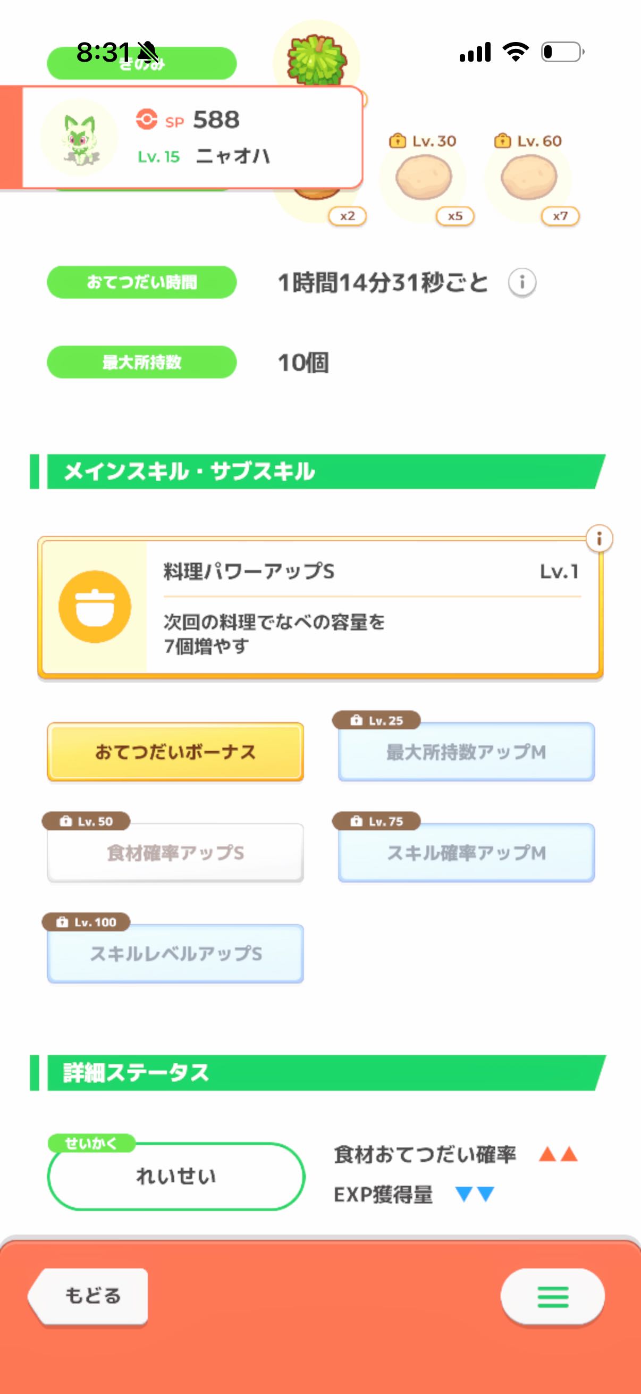Screen dimensions: 641x1394
Task: Tap the locked 食材確率アップS sub skill
Action: click(x=175, y=853)
